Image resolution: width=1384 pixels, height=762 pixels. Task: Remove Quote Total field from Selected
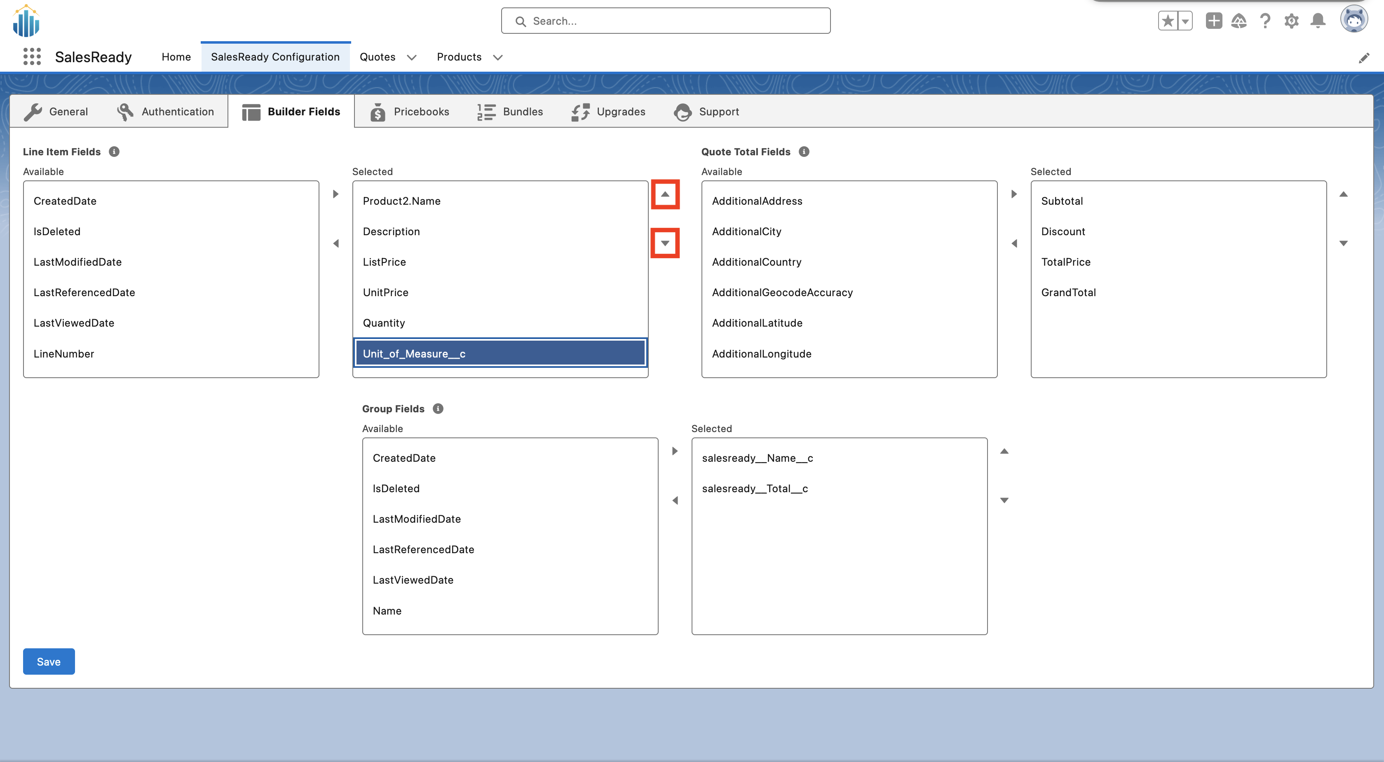pyautogui.click(x=1014, y=243)
